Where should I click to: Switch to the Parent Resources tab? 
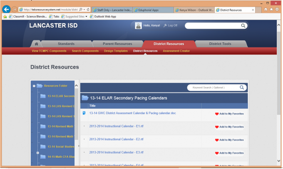(117, 44)
